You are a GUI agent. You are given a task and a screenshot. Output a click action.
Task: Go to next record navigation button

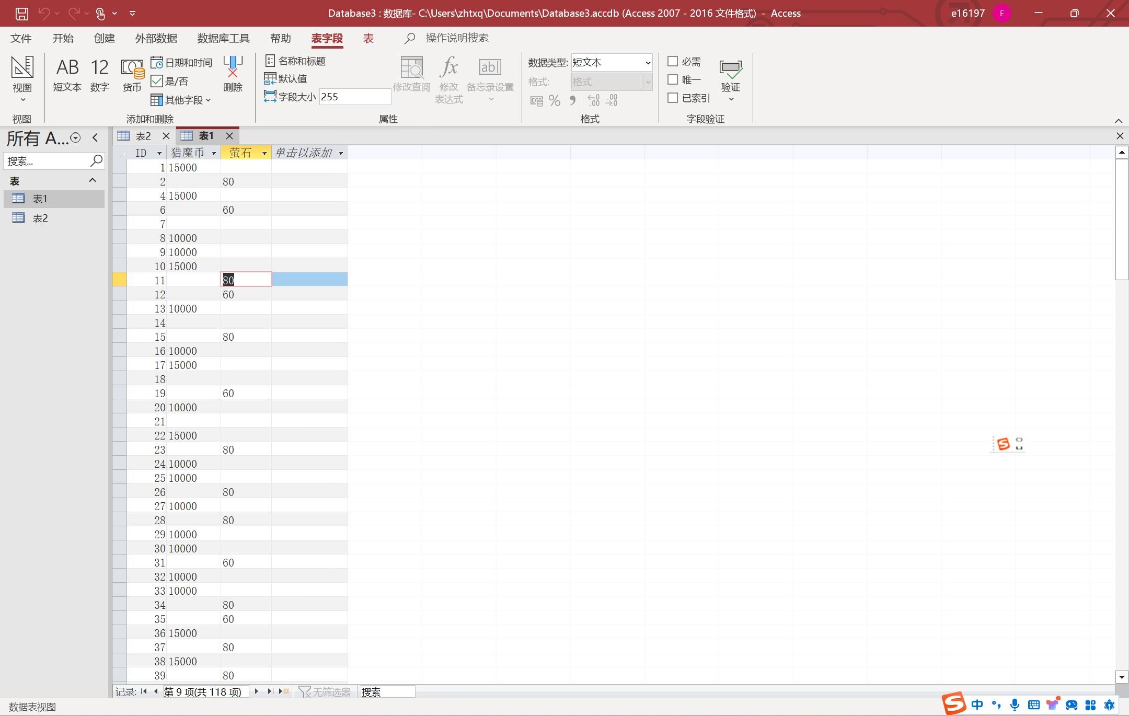click(256, 691)
